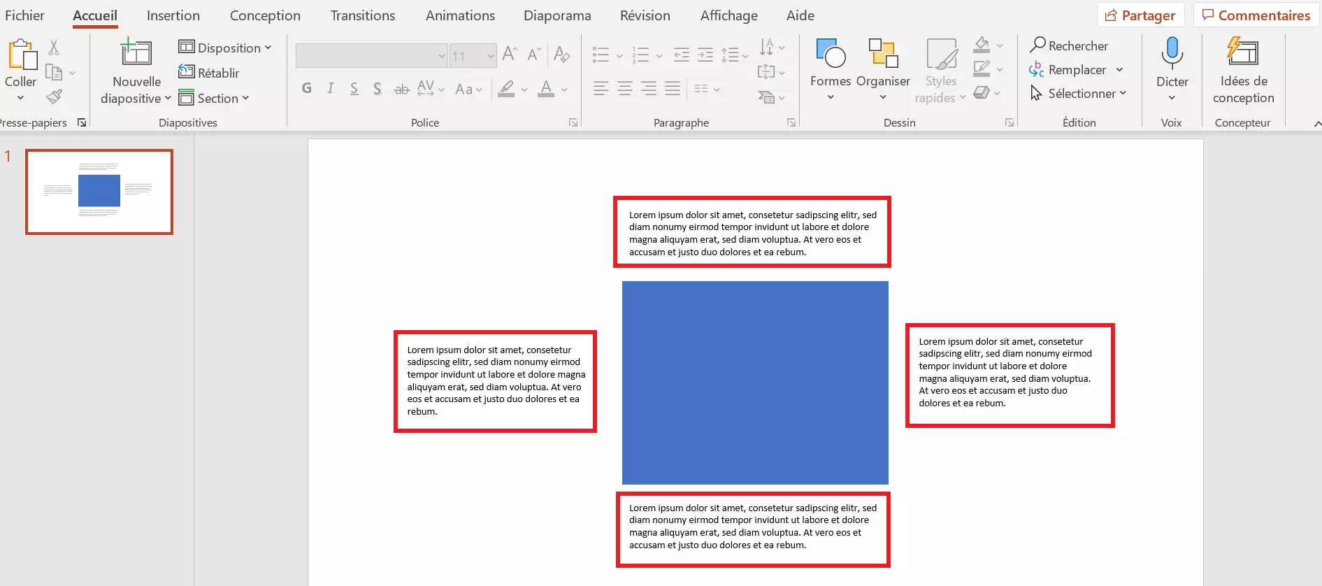Increase list indent level

coord(705,55)
